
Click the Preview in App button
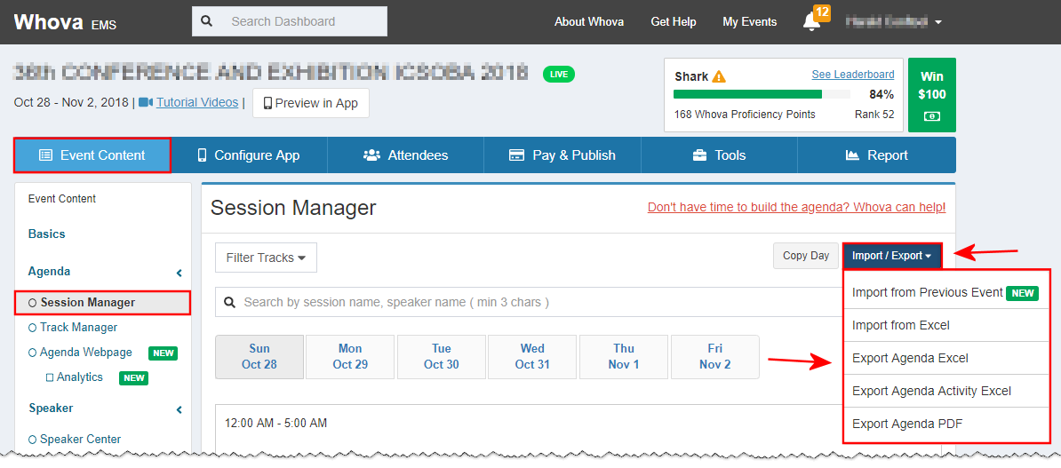click(311, 103)
